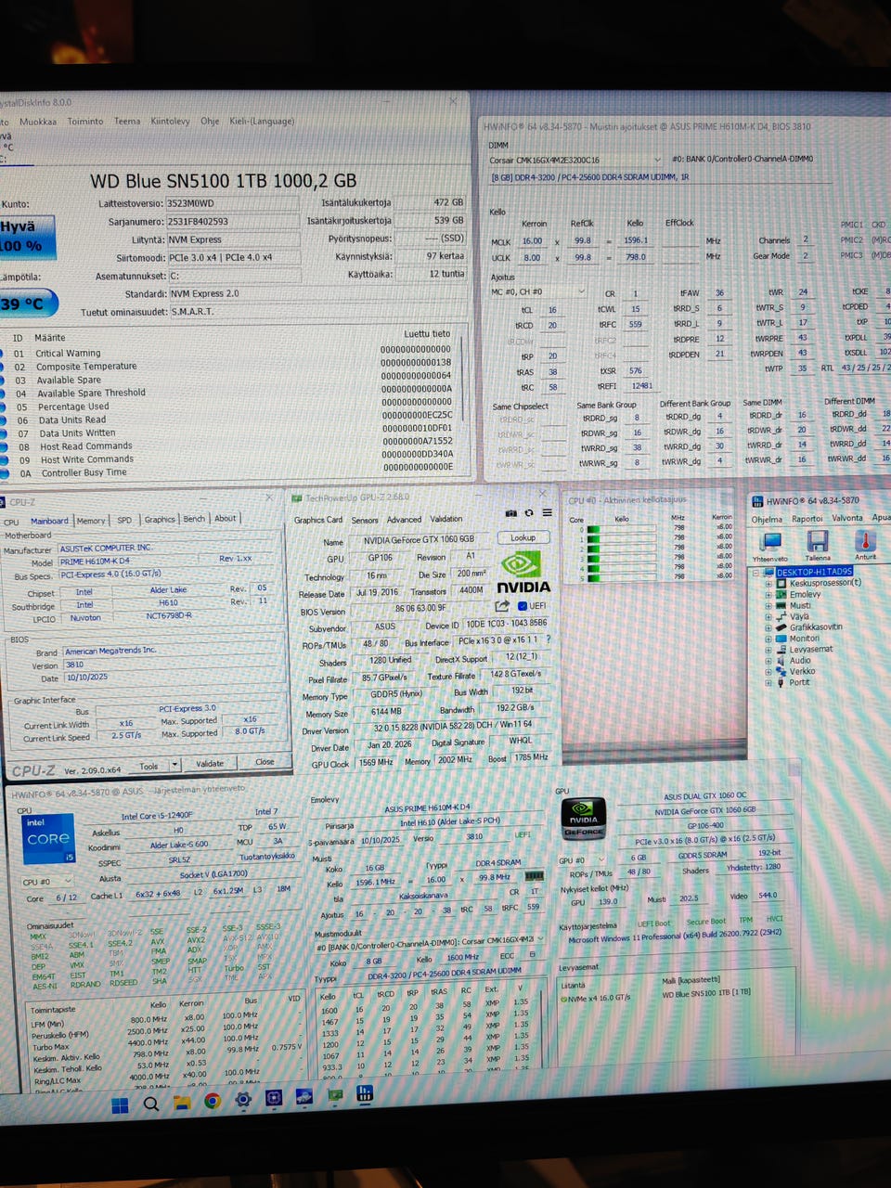This screenshot has height=1188, width=891.
Task: Click the GPU-Z screenshot camera icon
Action: pos(510,512)
